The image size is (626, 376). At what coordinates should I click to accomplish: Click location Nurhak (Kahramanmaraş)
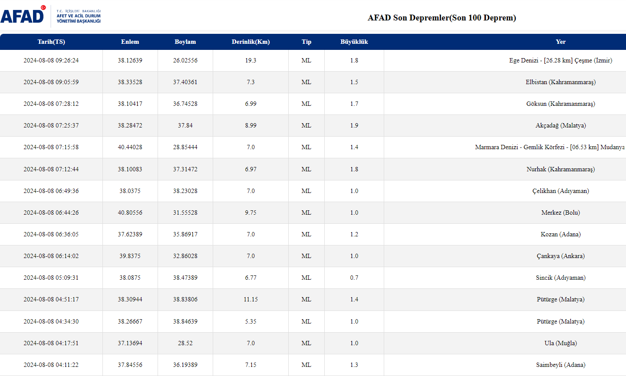click(x=561, y=170)
